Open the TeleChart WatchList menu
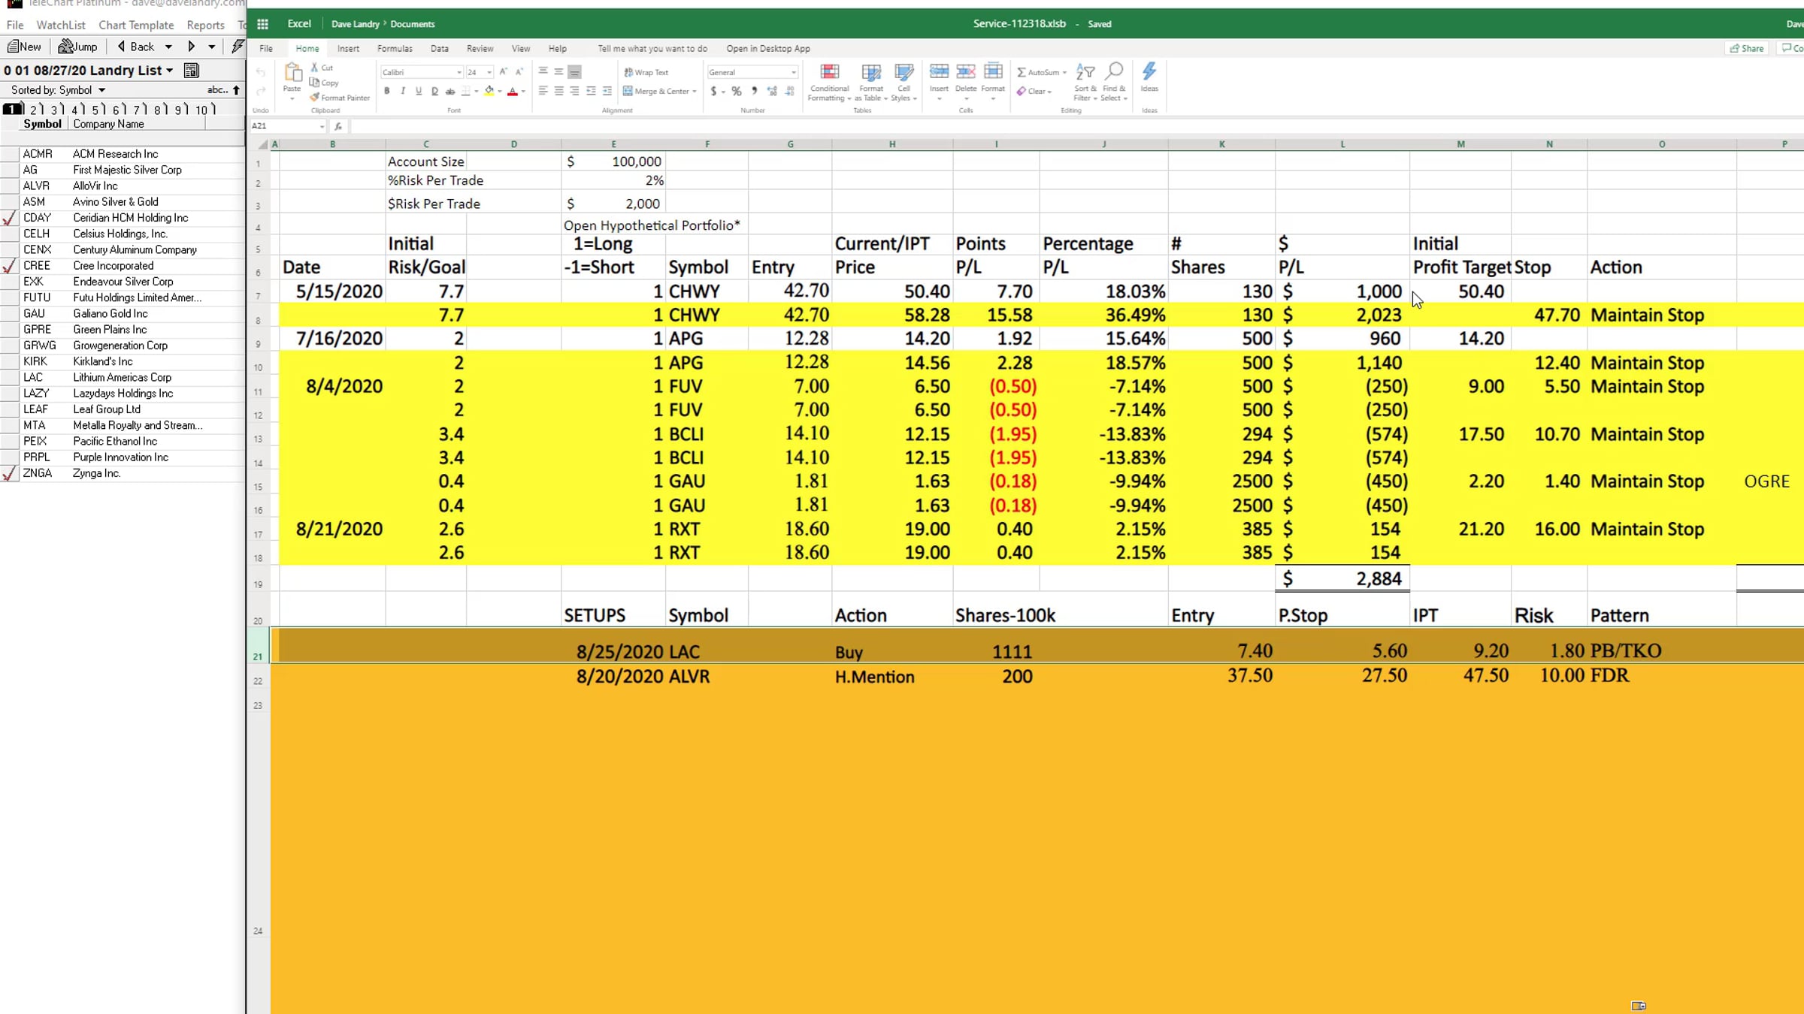Viewport: 1804px width, 1014px height. pos(61,25)
